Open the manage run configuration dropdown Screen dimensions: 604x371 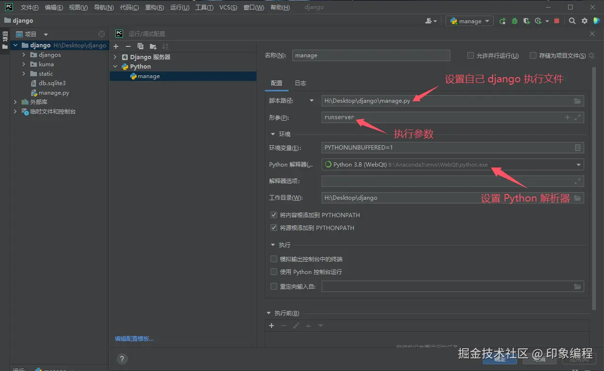[470, 21]
